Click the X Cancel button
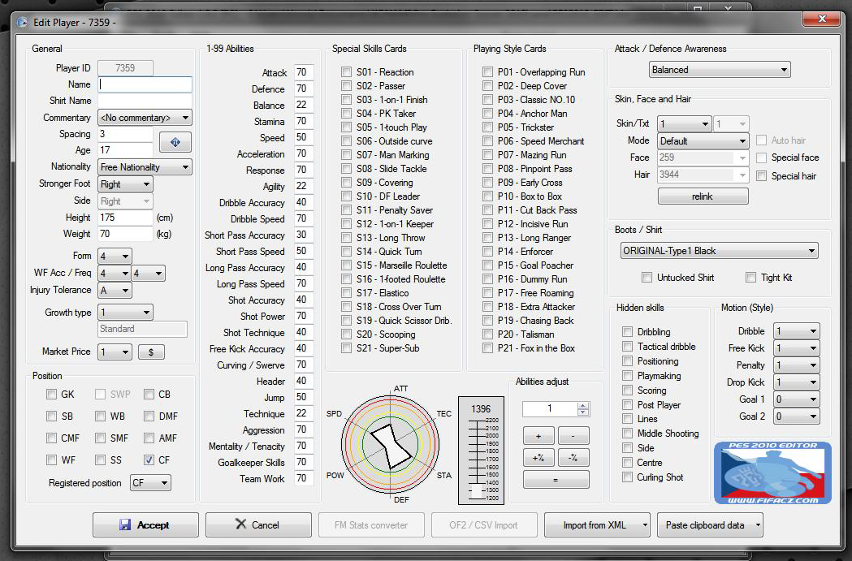This screenshot has height=561, width=852. (258, 524)
